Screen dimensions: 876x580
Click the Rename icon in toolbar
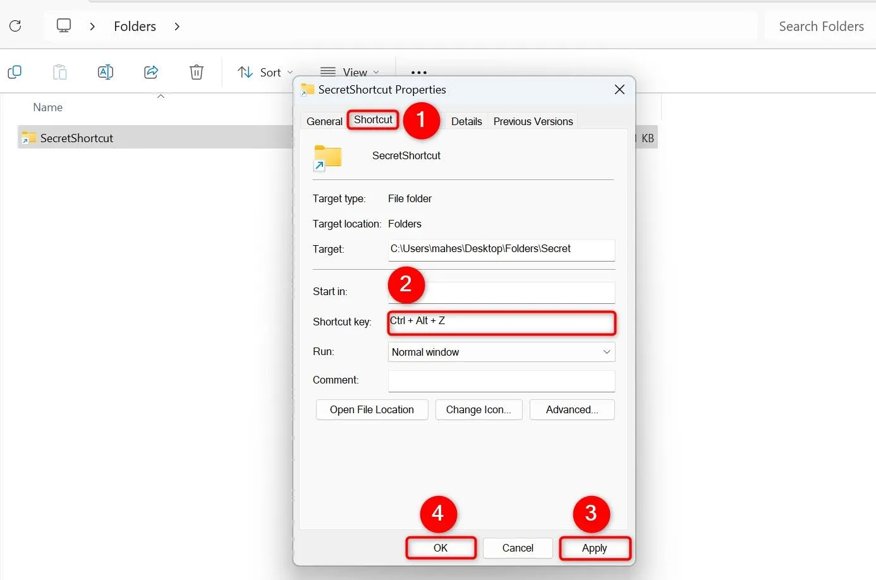106,72
